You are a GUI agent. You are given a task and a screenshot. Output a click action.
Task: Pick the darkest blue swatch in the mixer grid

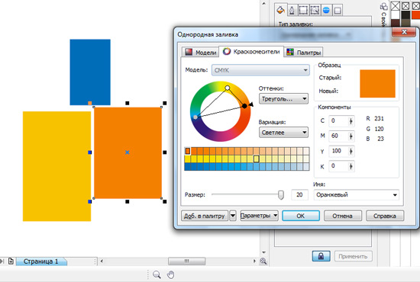coord(188,166)
